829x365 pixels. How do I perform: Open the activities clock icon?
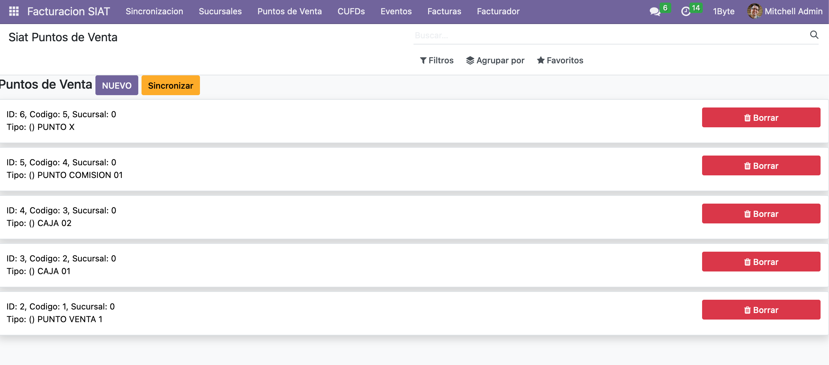pyautogui.click(x=686, y=12)
